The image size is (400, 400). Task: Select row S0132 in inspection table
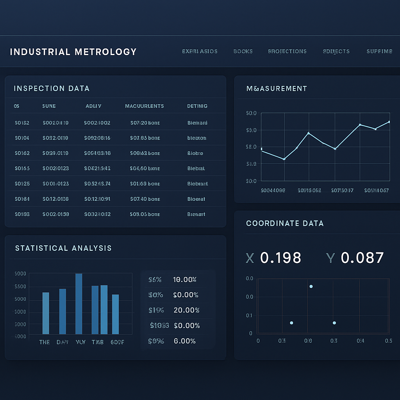[118, 123]
